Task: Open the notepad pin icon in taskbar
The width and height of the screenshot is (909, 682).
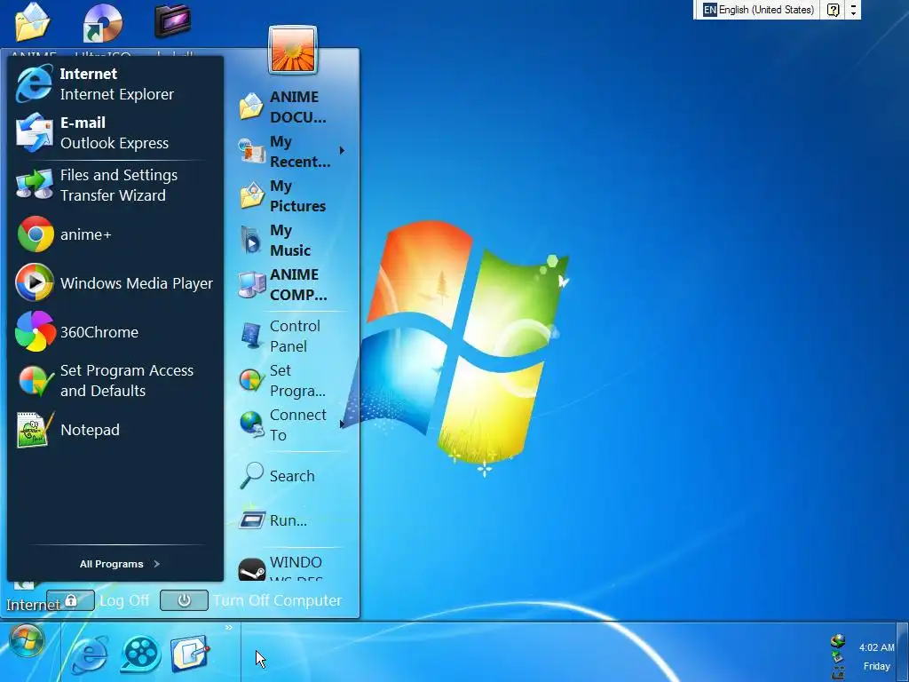Action: 190,654
